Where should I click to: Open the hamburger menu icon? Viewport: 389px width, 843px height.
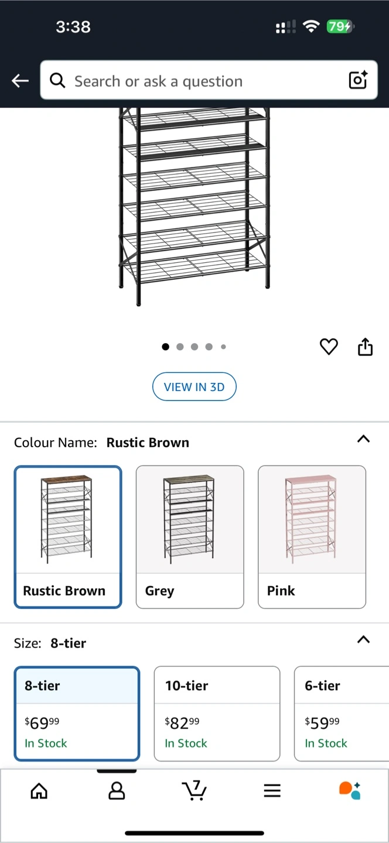[x=272, y=791]
